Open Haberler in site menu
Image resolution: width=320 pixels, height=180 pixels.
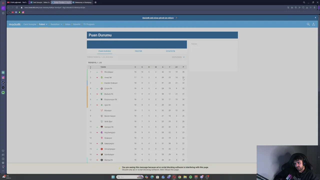coord(77,24)
